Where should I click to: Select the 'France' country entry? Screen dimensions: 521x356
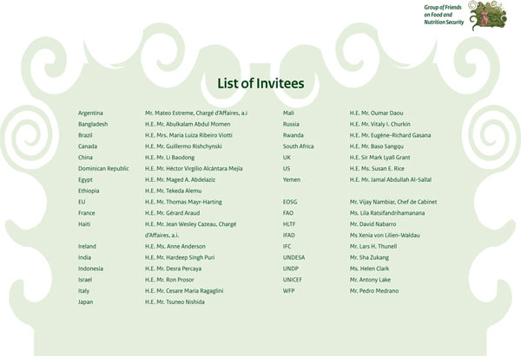tap(86, 213)
